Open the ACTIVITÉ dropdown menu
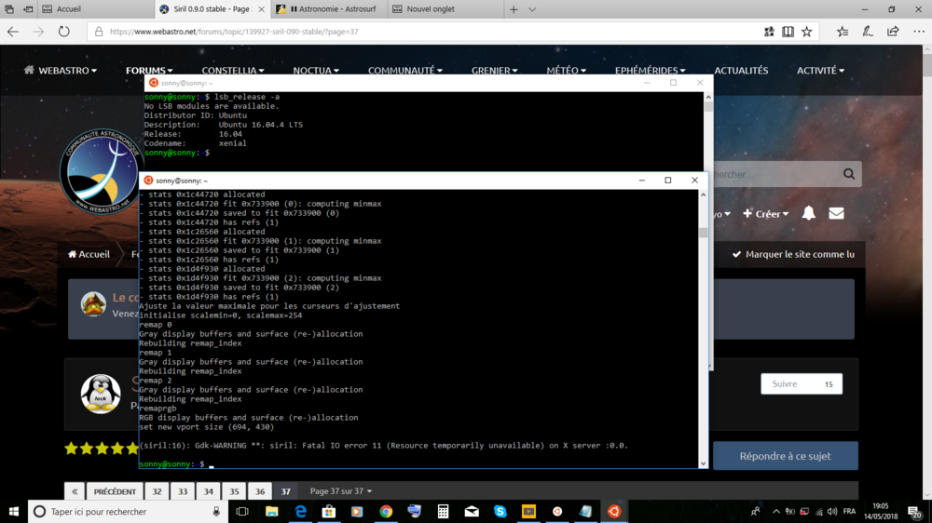932x523 pixels. click(820, 71)
